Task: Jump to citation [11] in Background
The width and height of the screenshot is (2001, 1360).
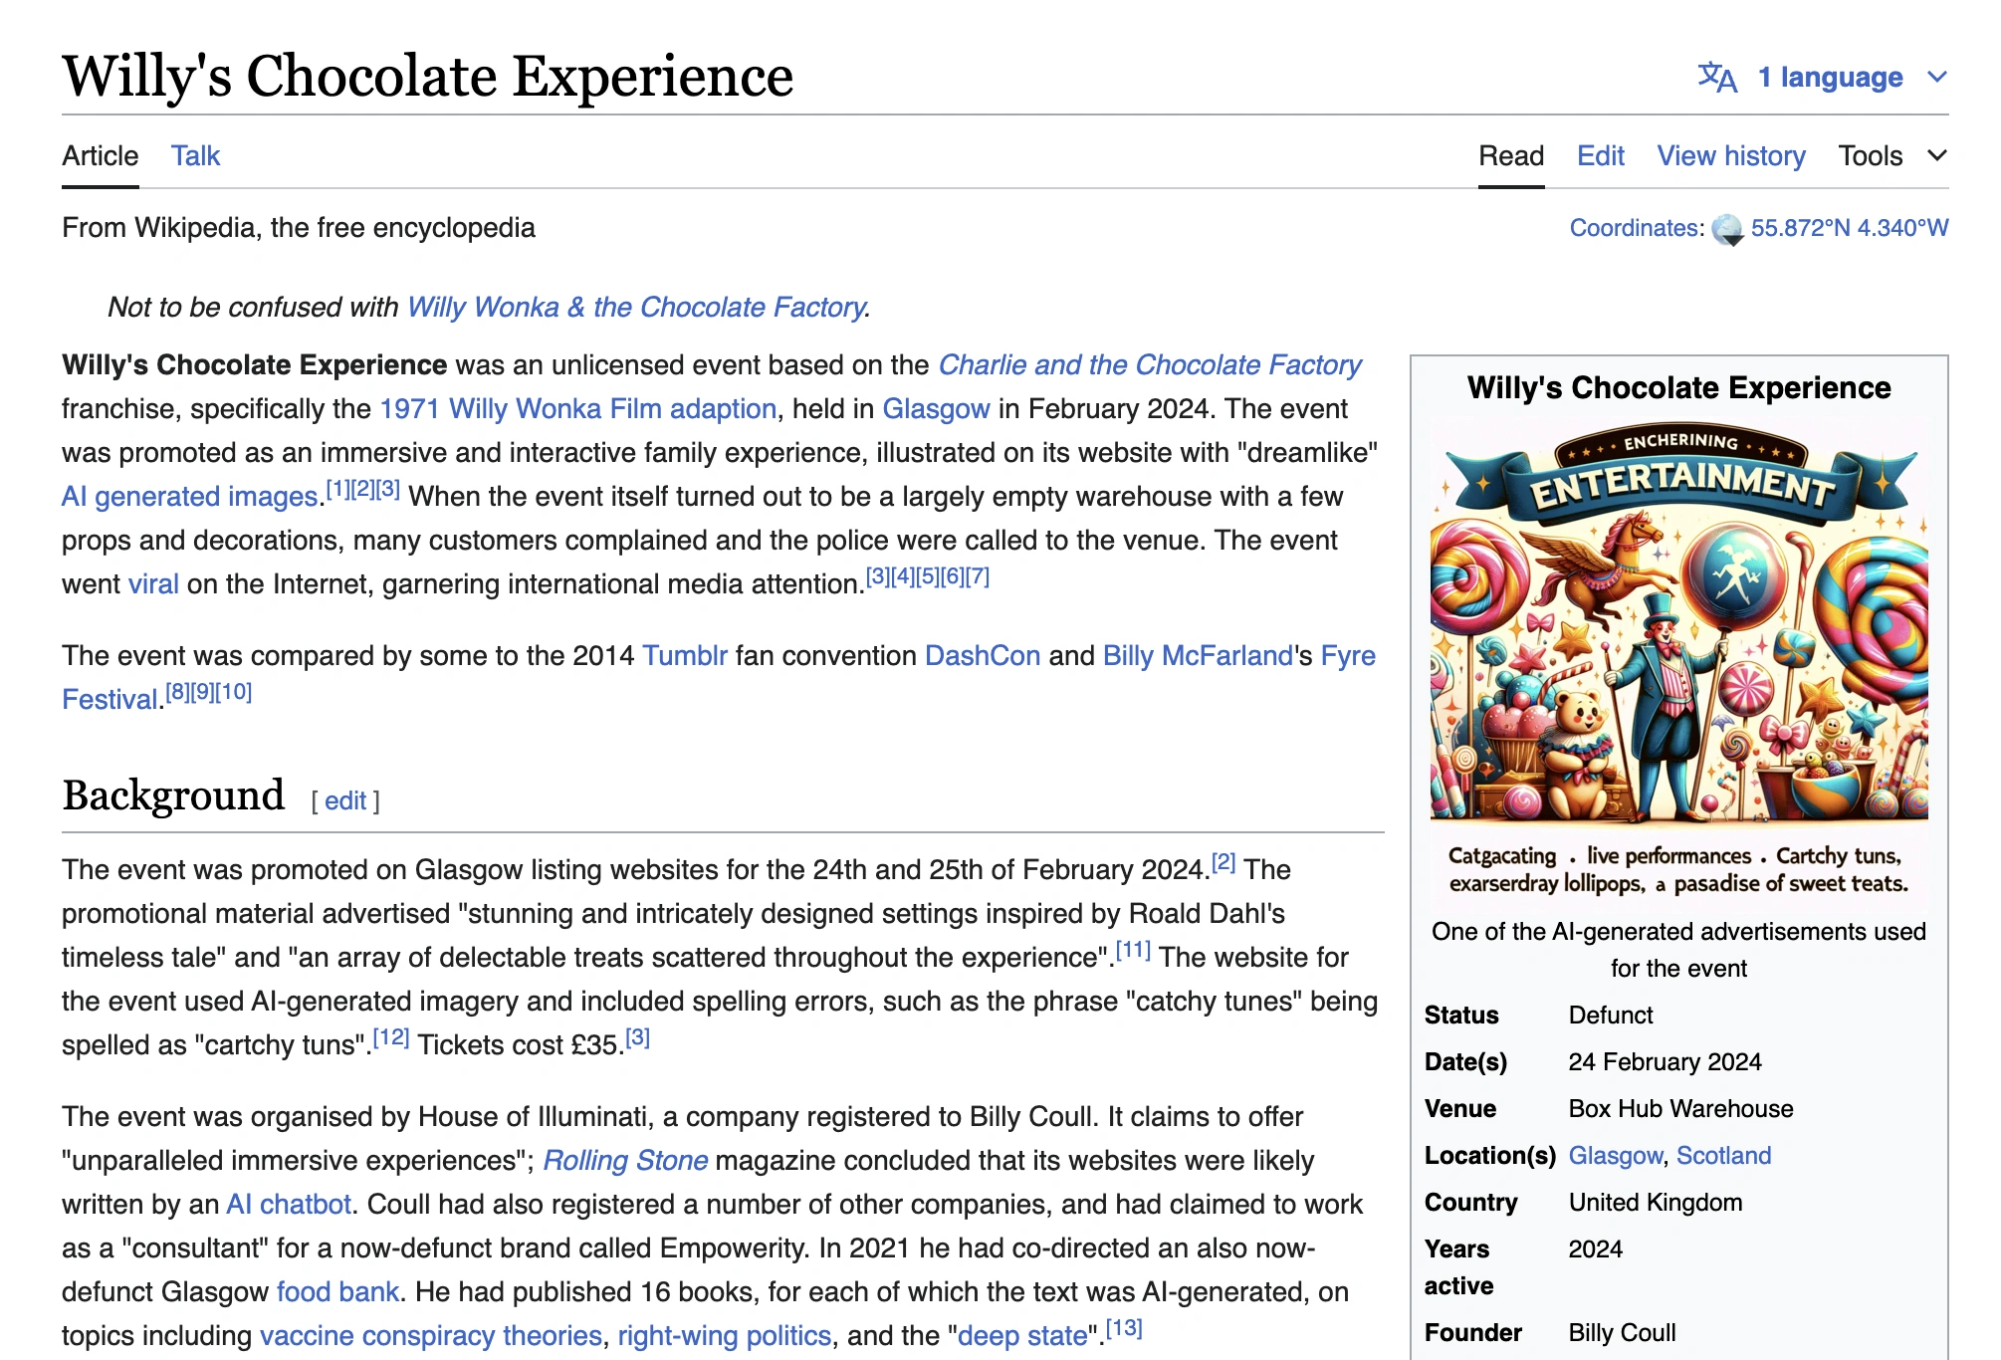Action: pyautogui.click(x=1133, y=950)
